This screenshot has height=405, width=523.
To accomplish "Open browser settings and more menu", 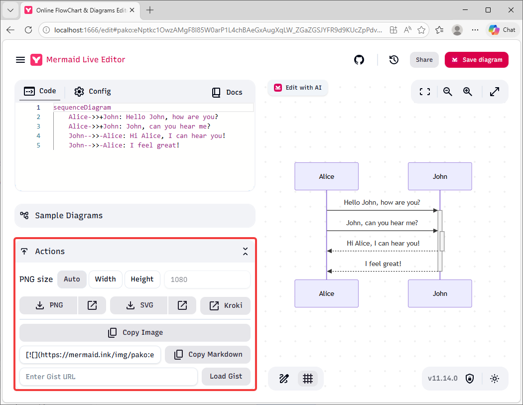I will 475,30.
